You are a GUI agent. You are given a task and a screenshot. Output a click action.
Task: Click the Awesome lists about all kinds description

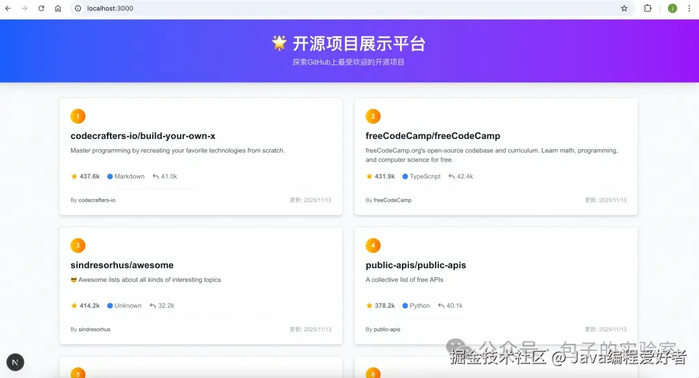pos(146,280)
